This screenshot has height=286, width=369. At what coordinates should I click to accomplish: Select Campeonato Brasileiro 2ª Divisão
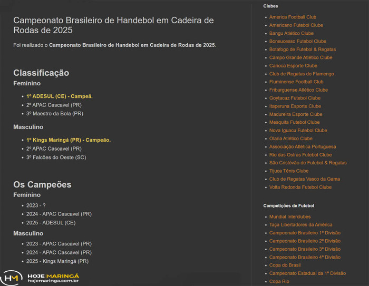point(305,241)
